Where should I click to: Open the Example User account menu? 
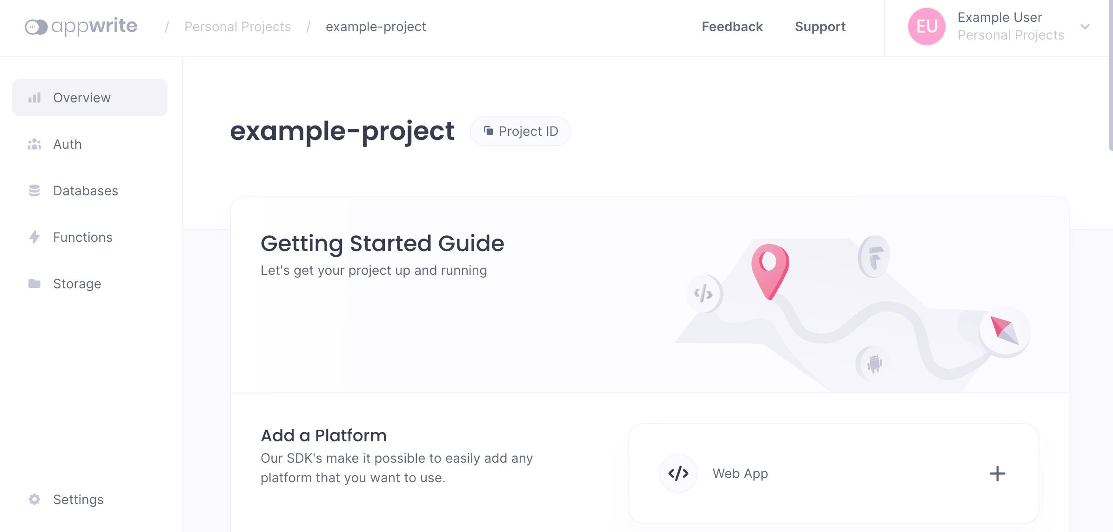pyautogui.click(x=999, y=17)
